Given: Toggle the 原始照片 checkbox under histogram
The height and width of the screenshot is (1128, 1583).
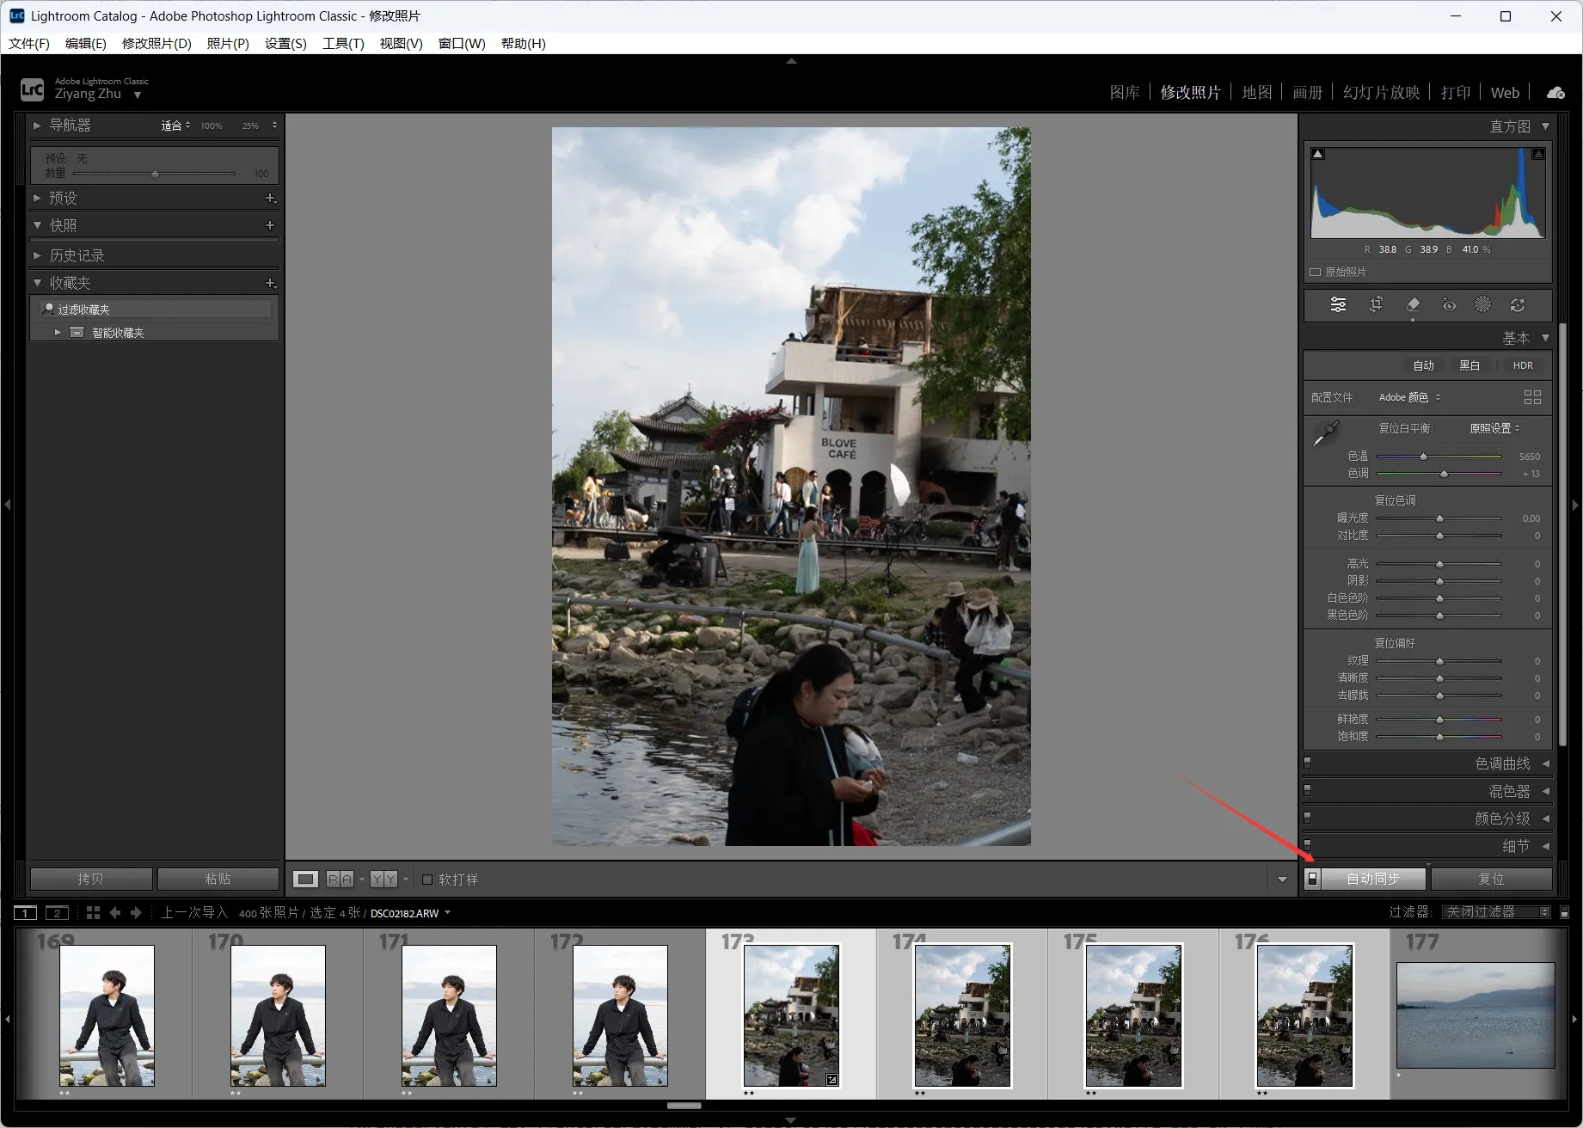Looking at the screenshot, I should click(x=1315, y=272).
